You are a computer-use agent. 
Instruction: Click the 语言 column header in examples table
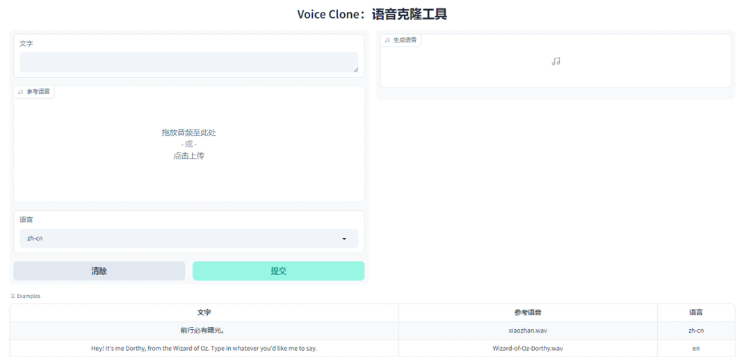[x=695, y=312]
